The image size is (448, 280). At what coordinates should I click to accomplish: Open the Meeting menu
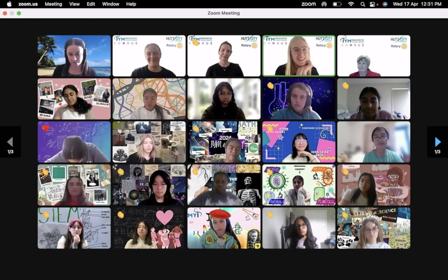click(x=53, y=4)
